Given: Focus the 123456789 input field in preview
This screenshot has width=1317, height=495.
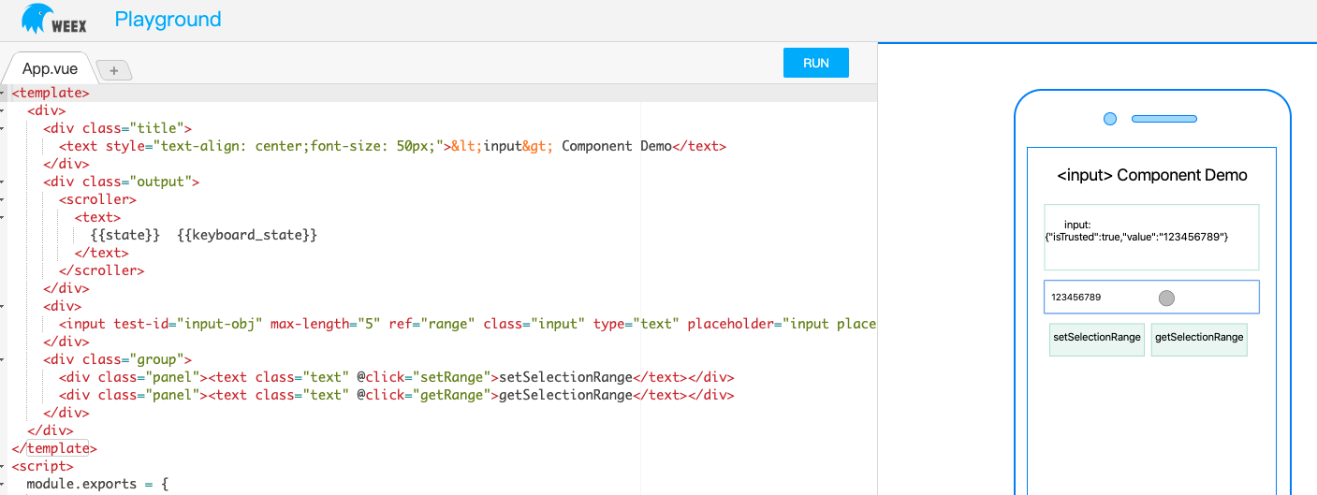Looking at the screenshot, I should (x=1151, y=298).
